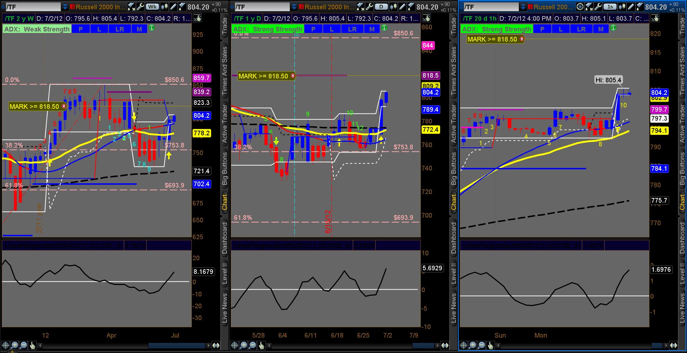Viewport: 687px width, 353px height.
Task: Open the Wk timeframe selector
Action: (x=152, y=7)
